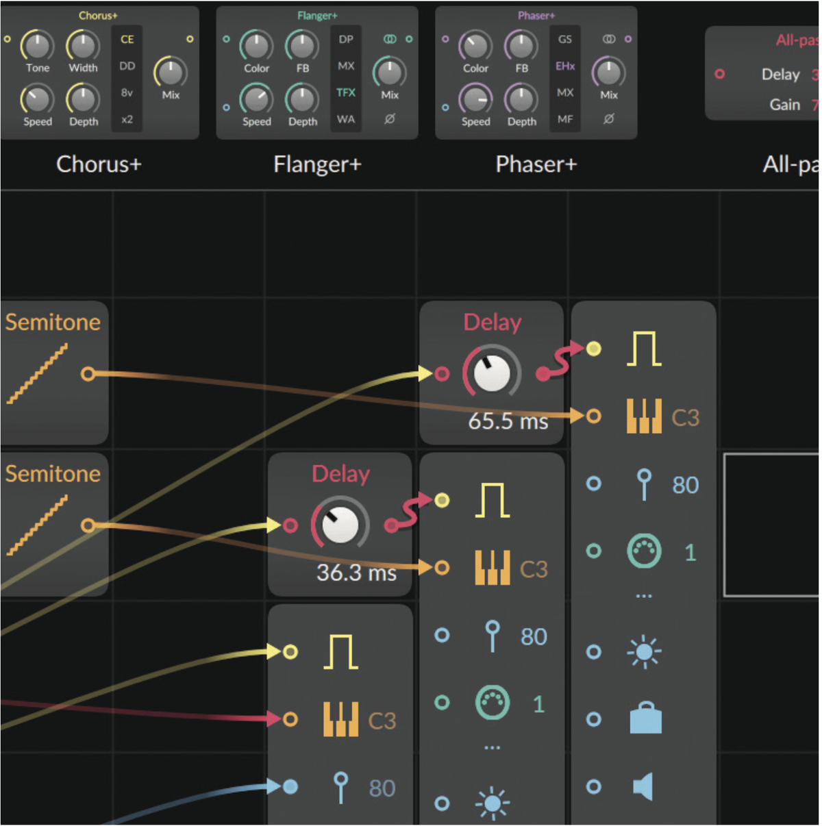Toggle the CE switch on the Chorus+
Screen dimensions: 822x826
click(127, 40)
